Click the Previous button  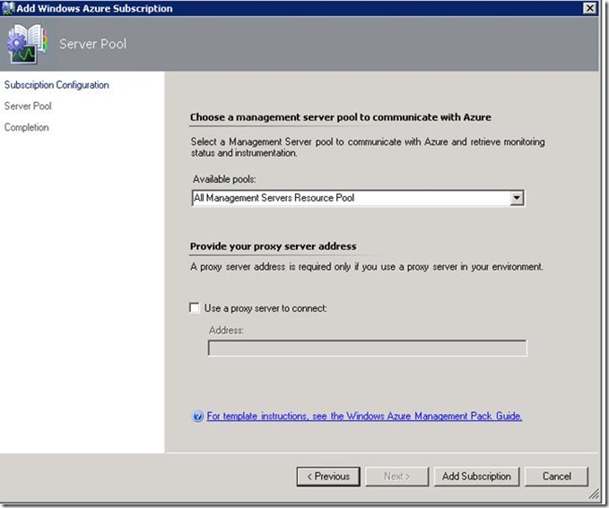pos(328,476)
